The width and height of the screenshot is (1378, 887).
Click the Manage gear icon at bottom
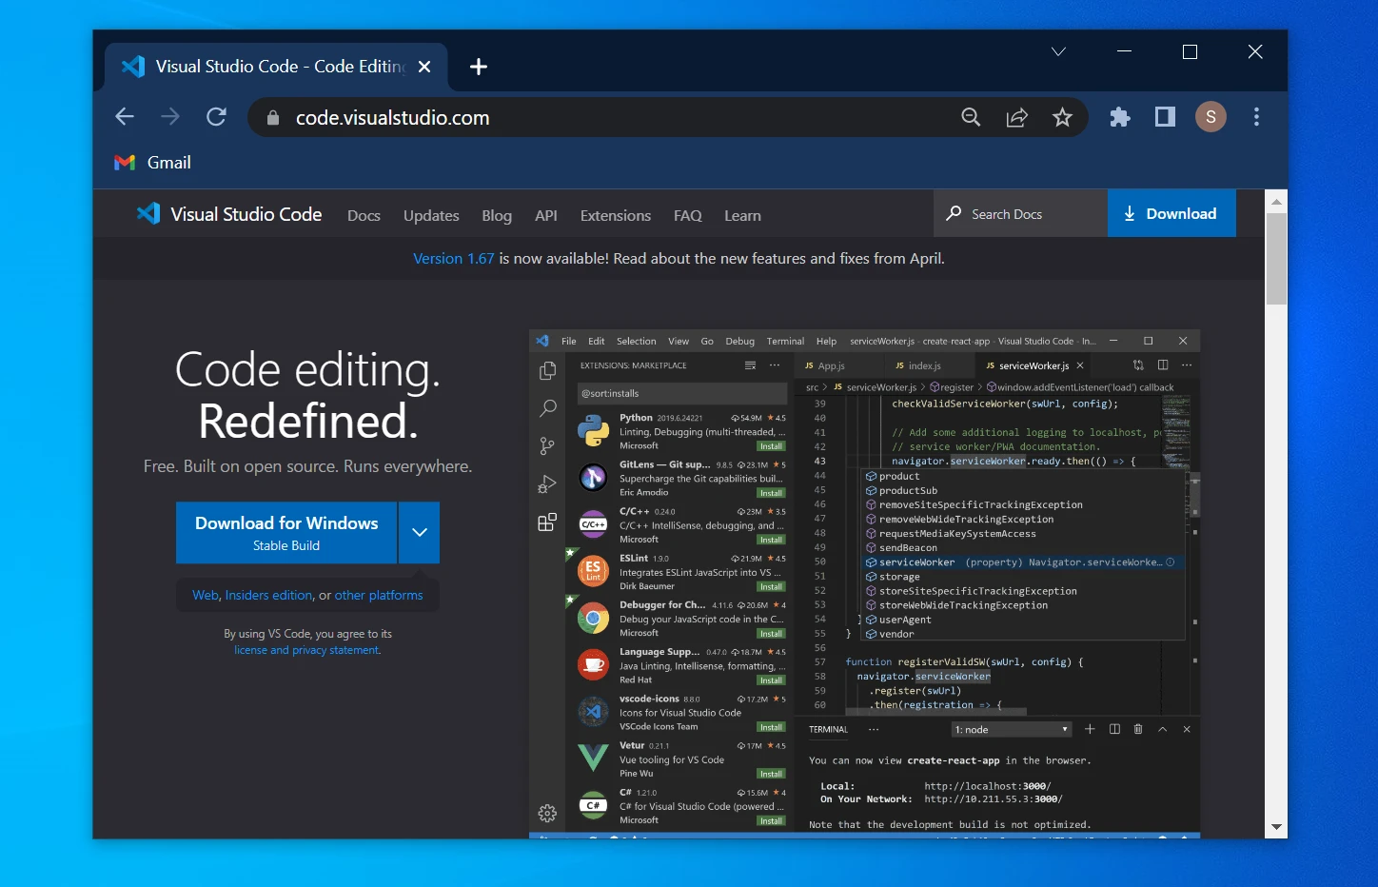tap(547, 814)
